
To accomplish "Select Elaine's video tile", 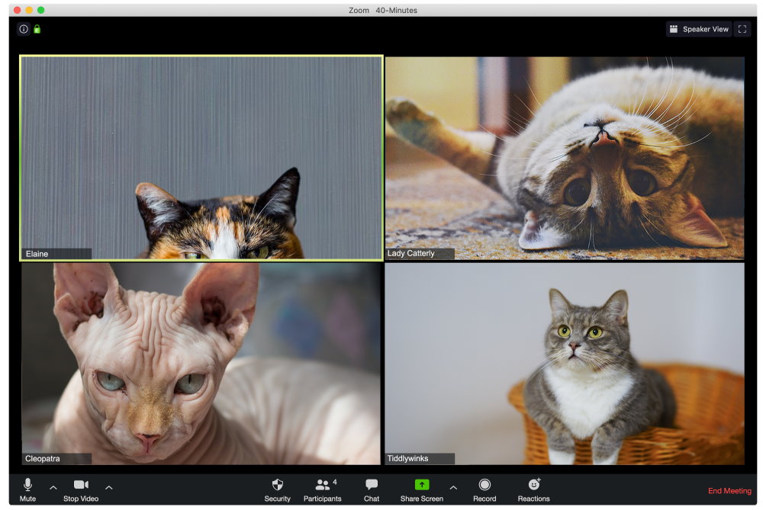I will (201, 158).
